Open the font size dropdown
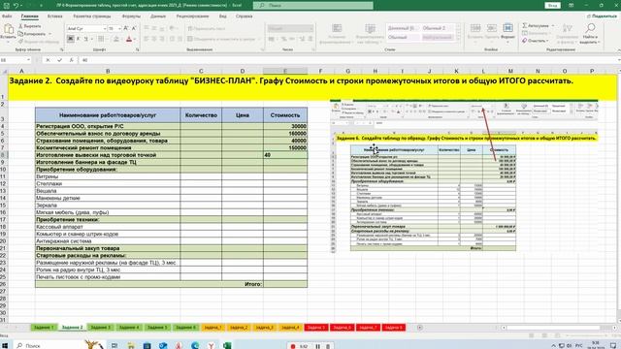 119,28
